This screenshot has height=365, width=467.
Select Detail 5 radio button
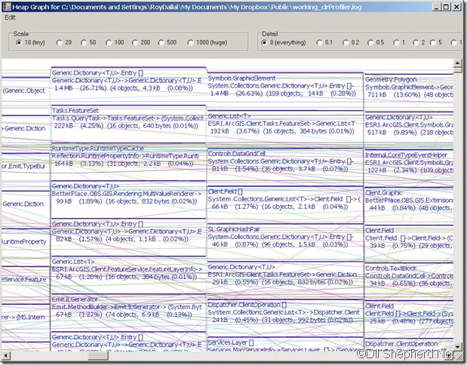coord(436,42)
